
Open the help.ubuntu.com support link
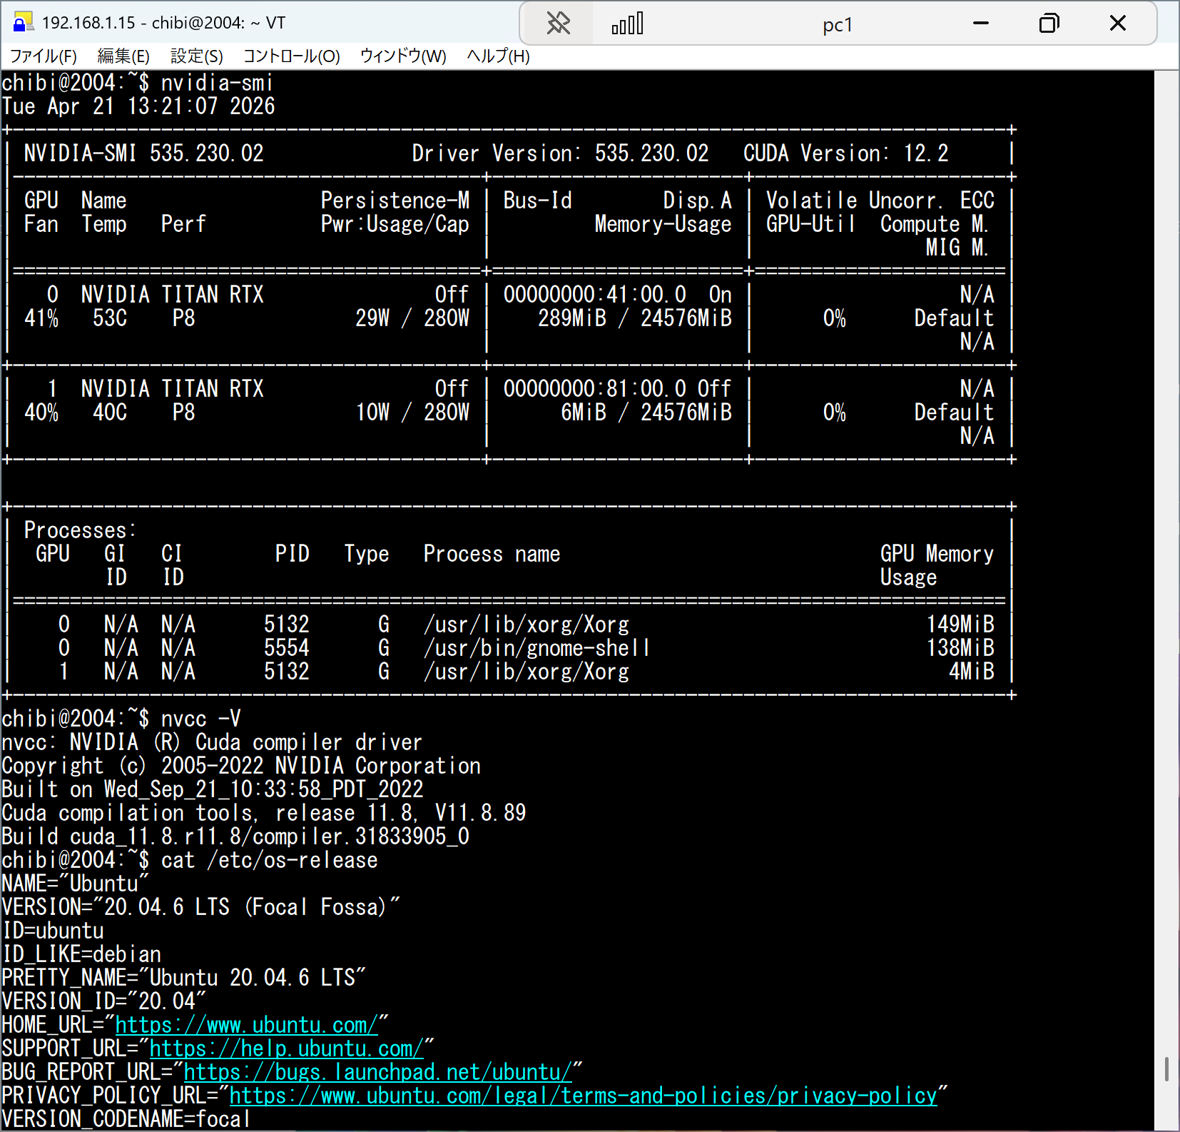286,1048
